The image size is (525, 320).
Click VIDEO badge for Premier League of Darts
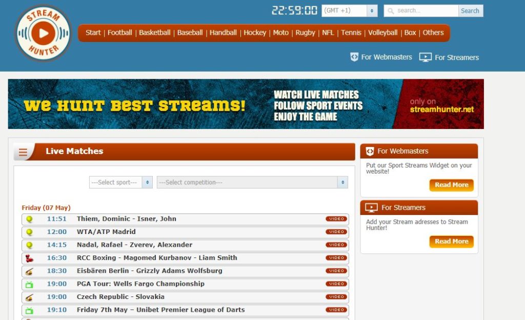336,310
